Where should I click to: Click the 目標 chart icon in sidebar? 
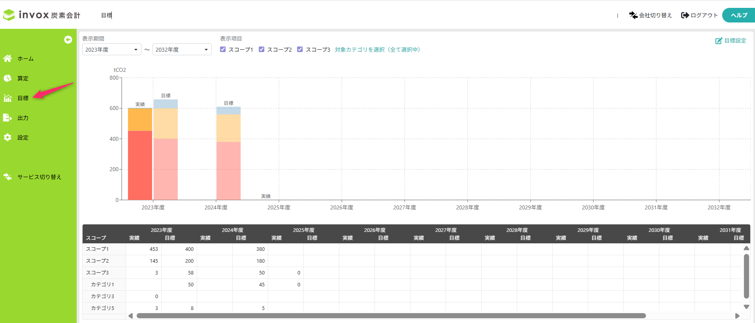tap(8, 98)
